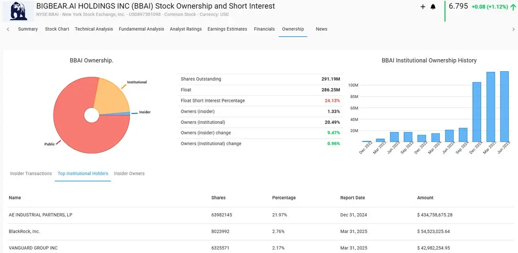View the Insider Owners tab
518x253 pixels.
coord(129,174)
